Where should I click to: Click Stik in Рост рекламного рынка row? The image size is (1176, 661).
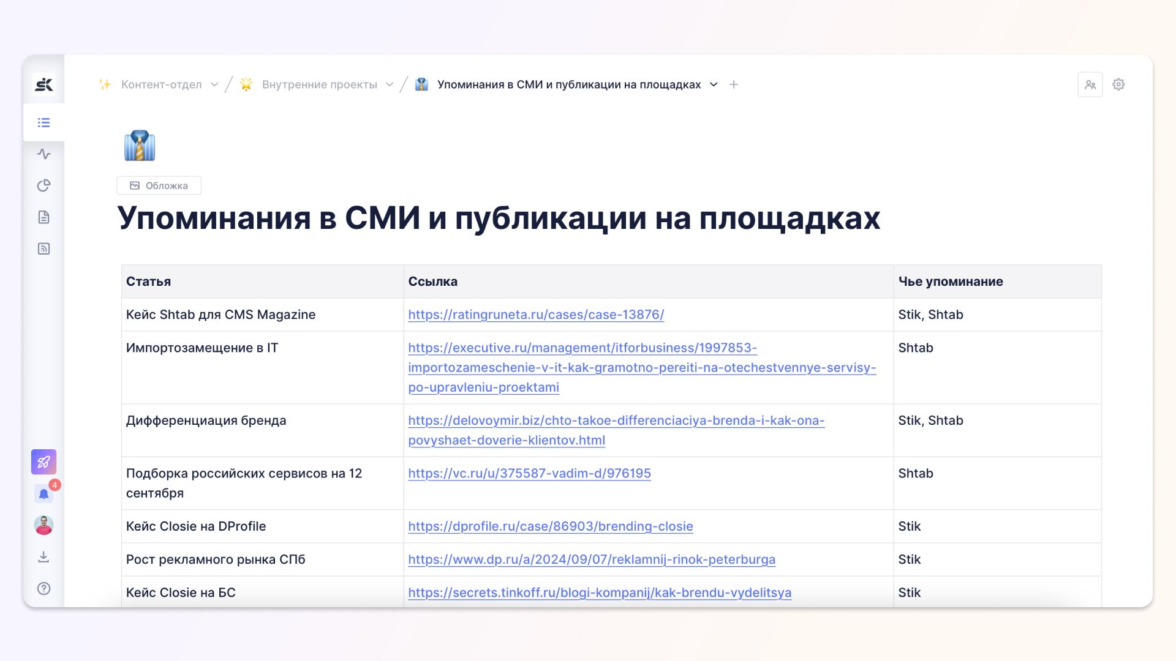click(x=910, y=559)
